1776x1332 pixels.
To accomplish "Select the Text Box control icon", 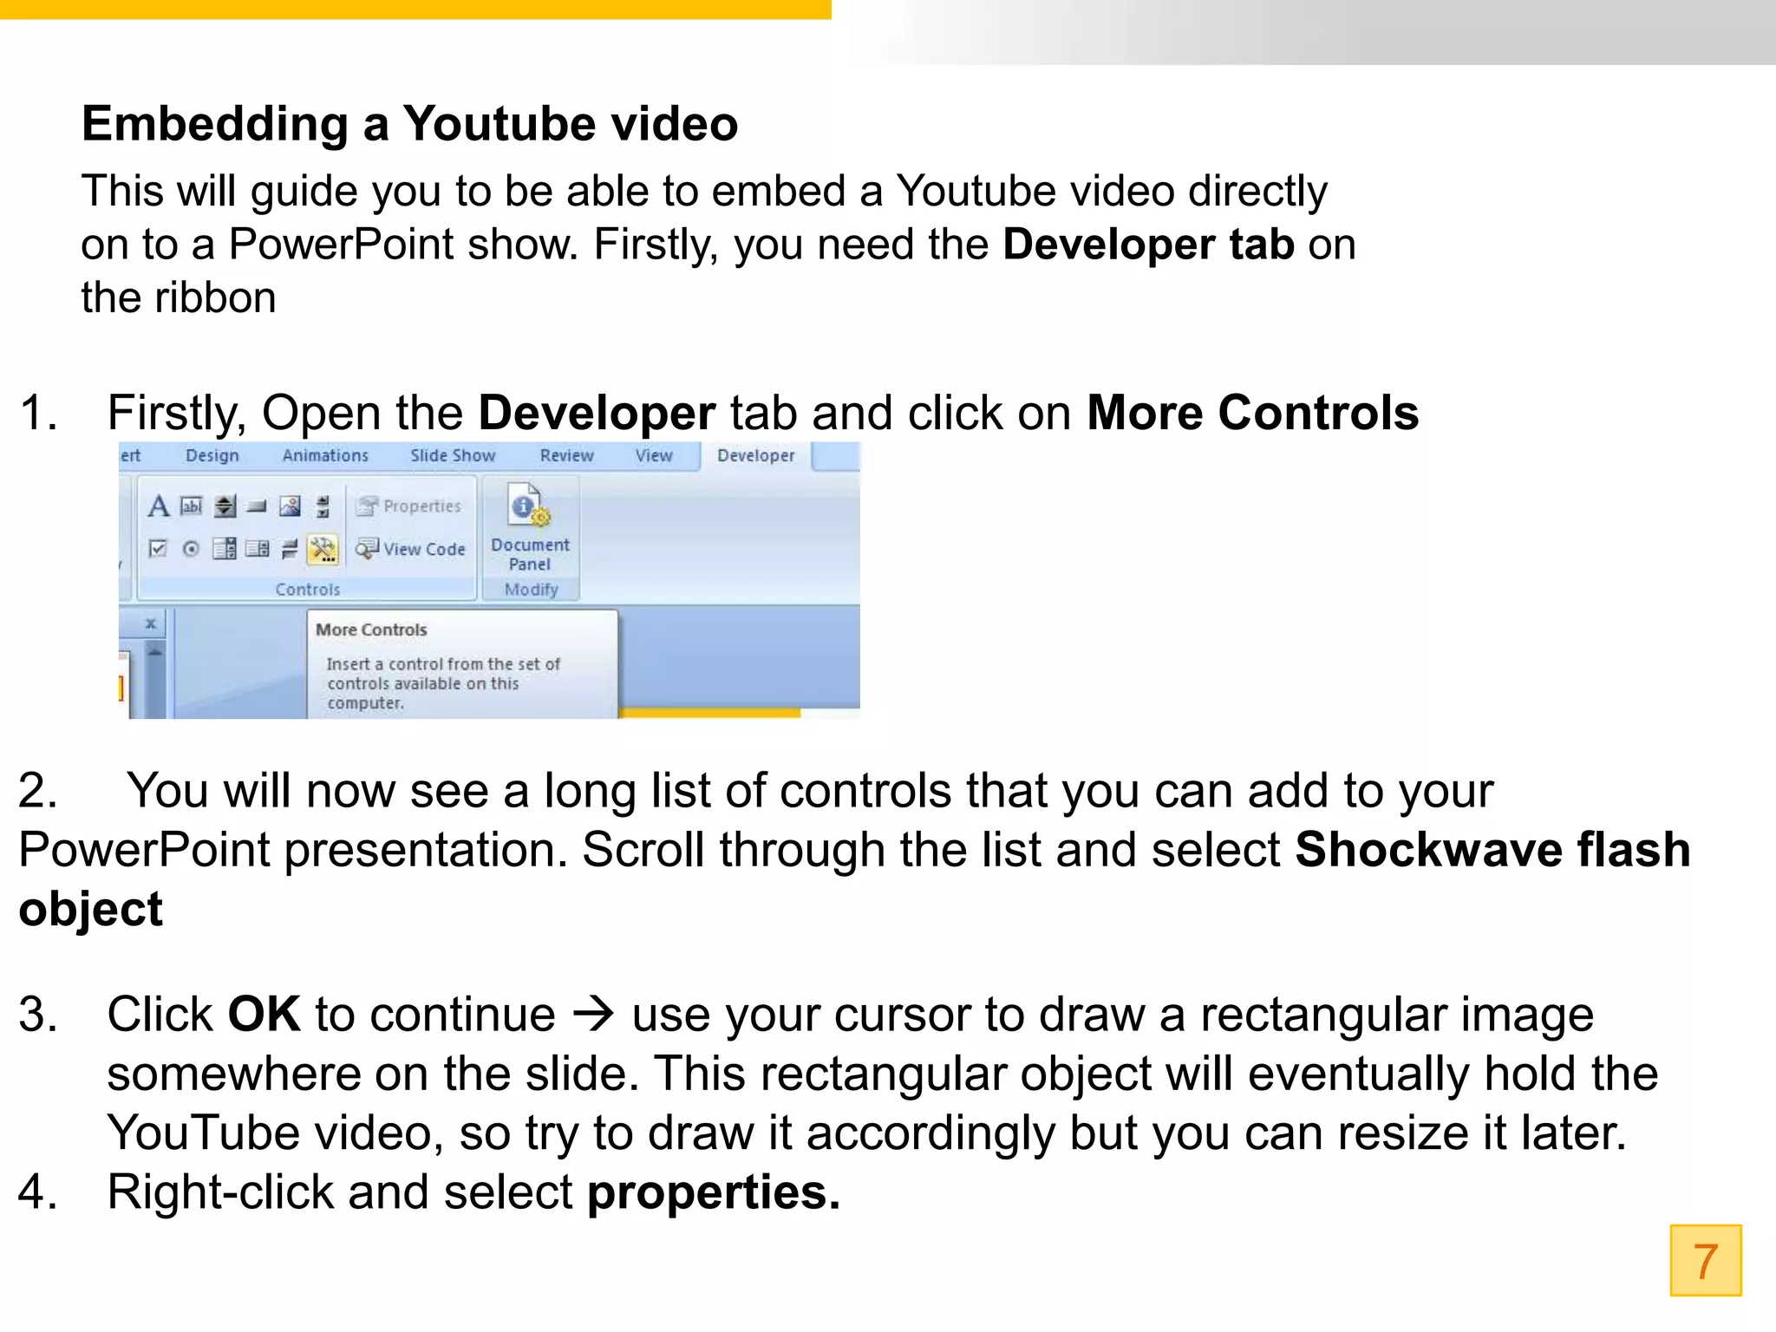I will tap(192, 506).
